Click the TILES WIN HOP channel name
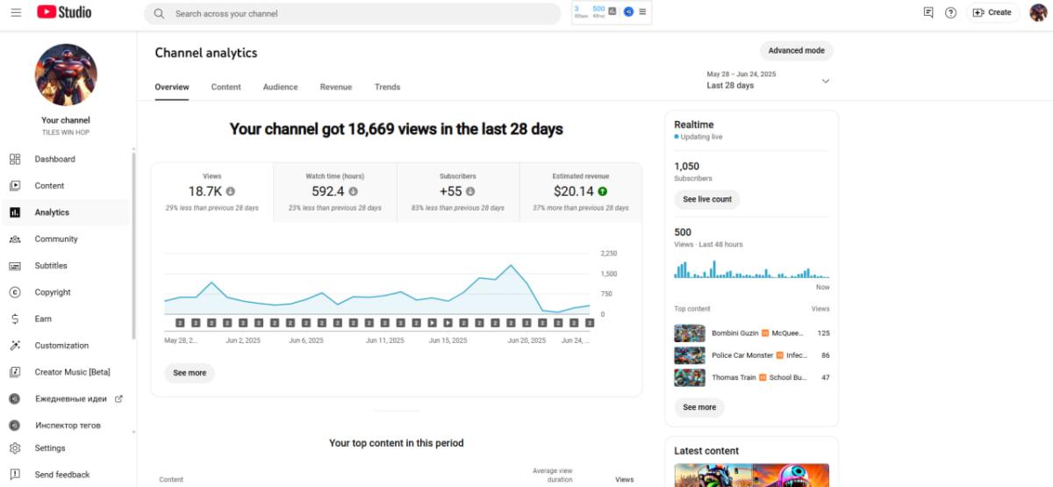The height and width of the screenshot is (487, 1053). pyautogui.click(x=66, y=132)
